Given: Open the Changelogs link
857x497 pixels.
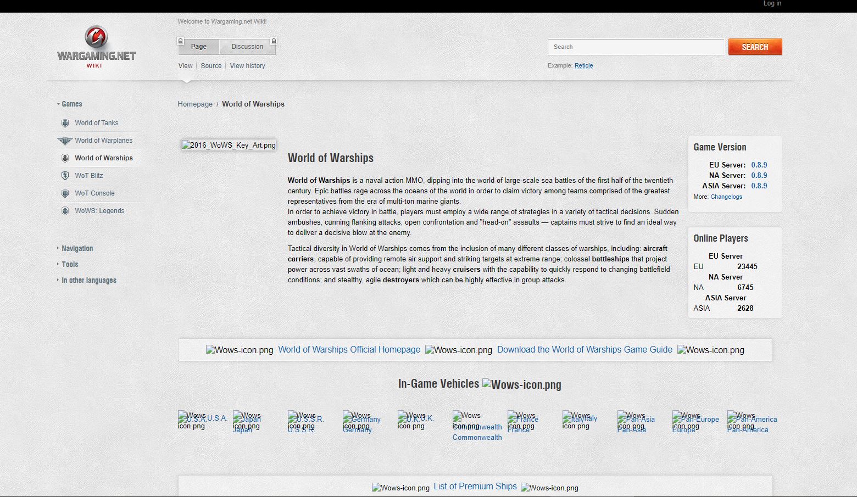Looking at the screenshot, I should pyautogui.click(x=726, y=197).
